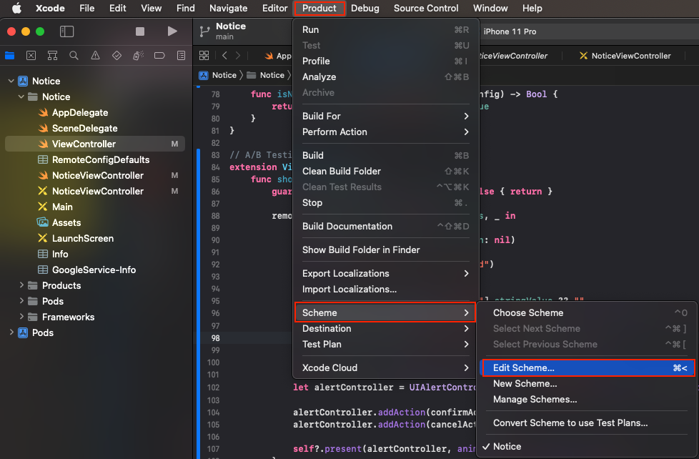Open the Main storyboard file
The width and height of the screenshot is (699, 459).
(x=62, y=207)
